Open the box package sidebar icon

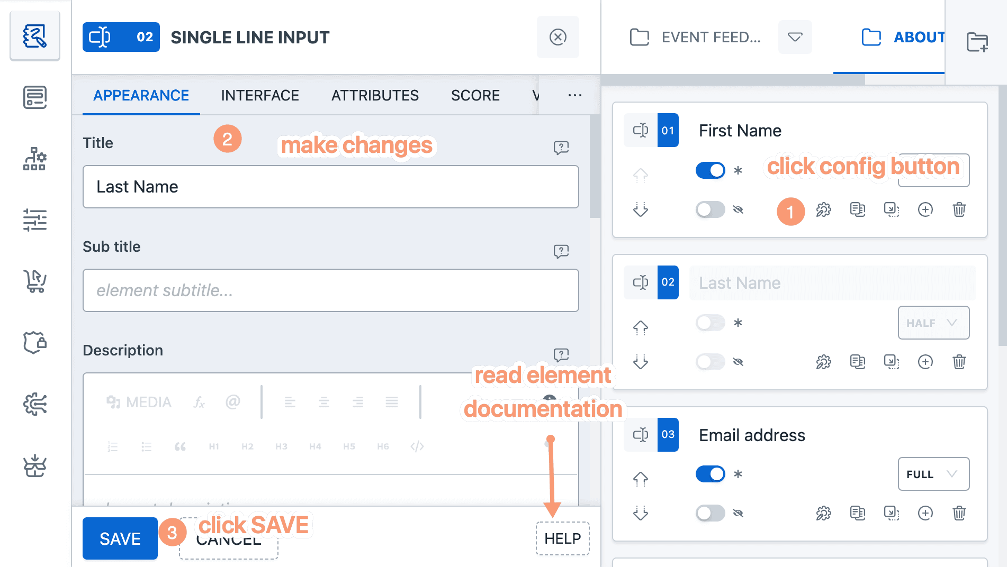[35, 465]
